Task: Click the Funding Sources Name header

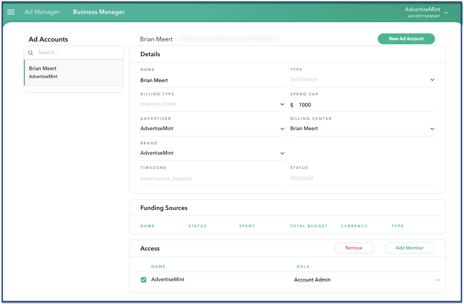Action: [x=147, y=226]
